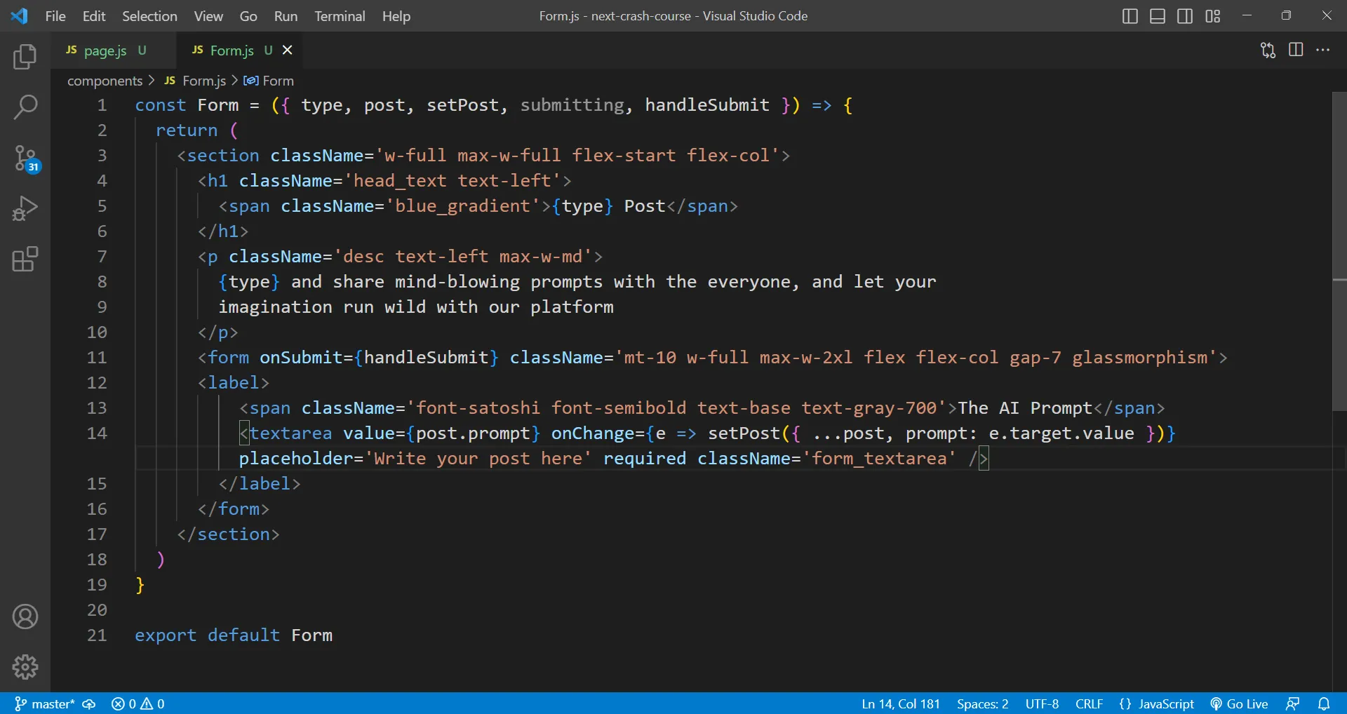Click the 'return' keyword on line 2

(187, 130)
